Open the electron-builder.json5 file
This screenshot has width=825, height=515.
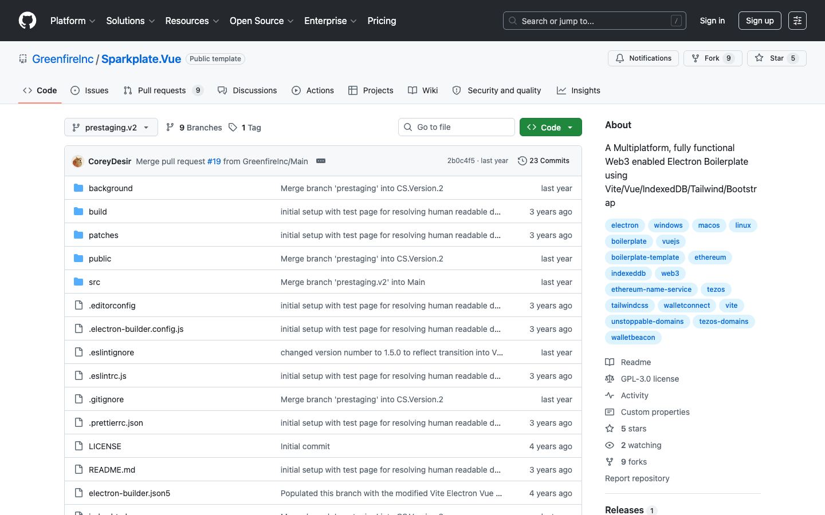click(129, 493)
